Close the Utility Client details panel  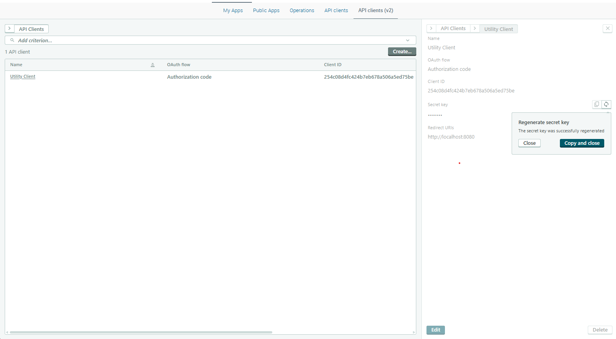point(607,29)
